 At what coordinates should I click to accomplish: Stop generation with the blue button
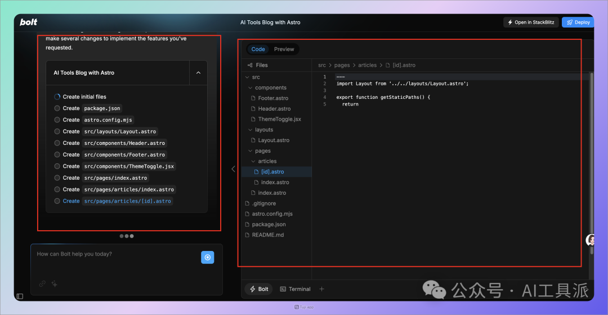pos(207,257)
